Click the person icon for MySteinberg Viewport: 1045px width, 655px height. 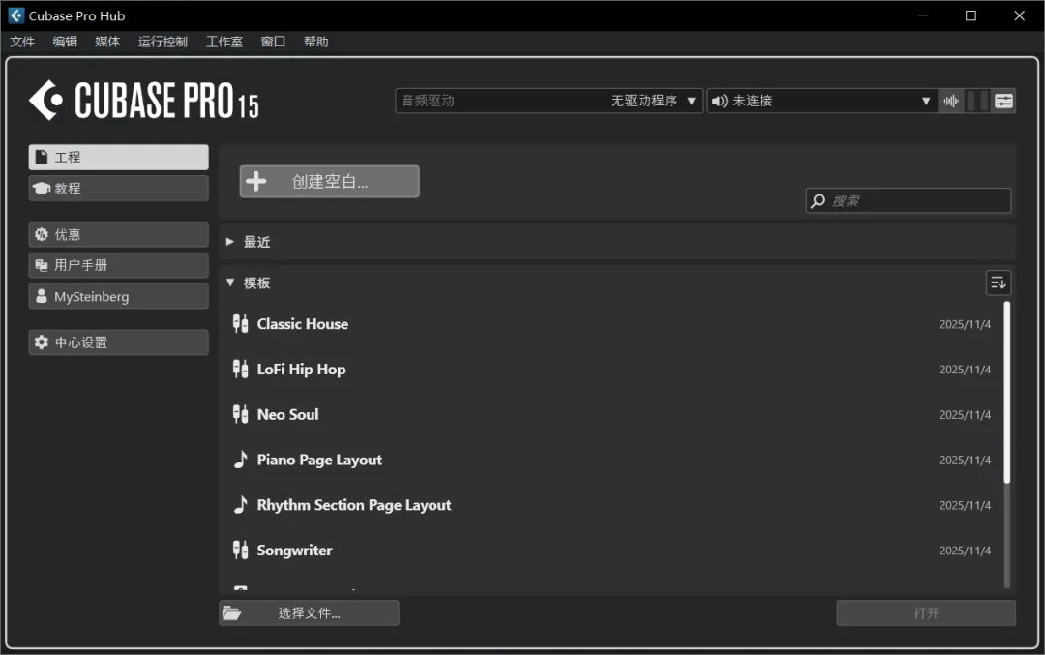[x=42, y=296]
